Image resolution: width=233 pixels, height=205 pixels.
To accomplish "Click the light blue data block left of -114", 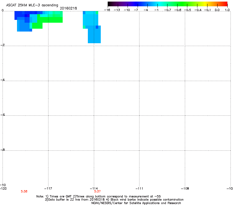I will [90, 20].
